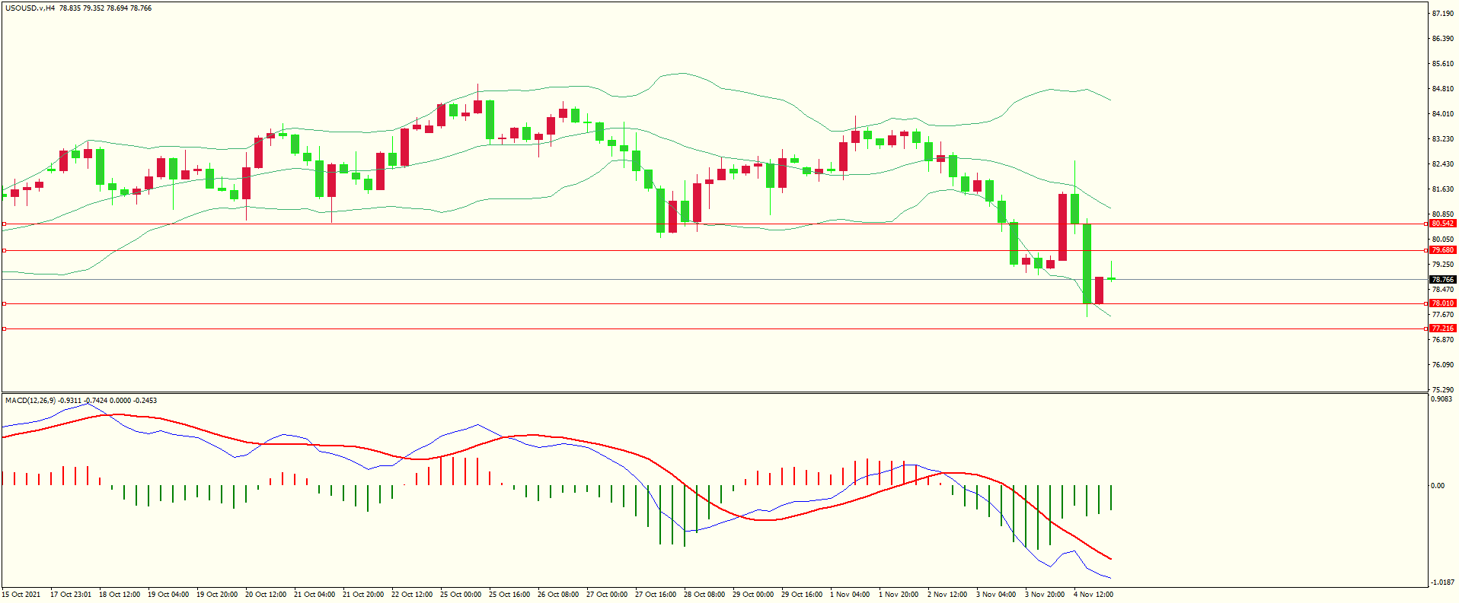This screenshot has height=603, width=1459.
Task: Click the 4 Nov 12:00 time label
Action: pos(1093,595)
